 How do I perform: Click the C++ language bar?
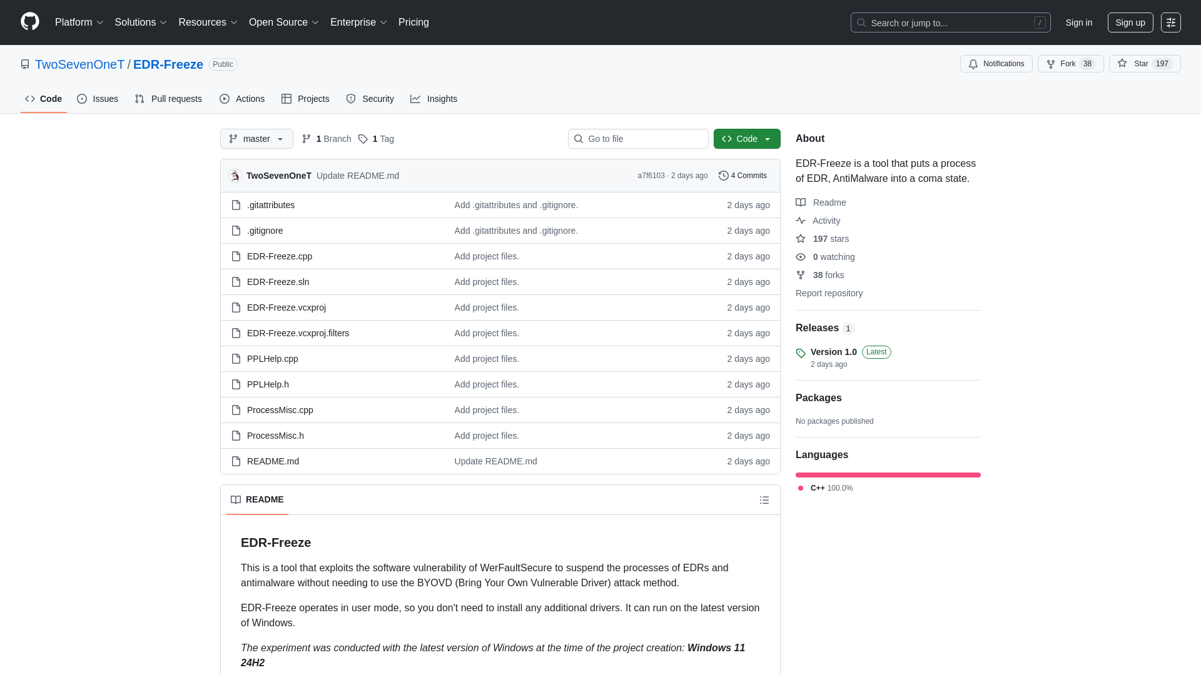click(888, 475)
